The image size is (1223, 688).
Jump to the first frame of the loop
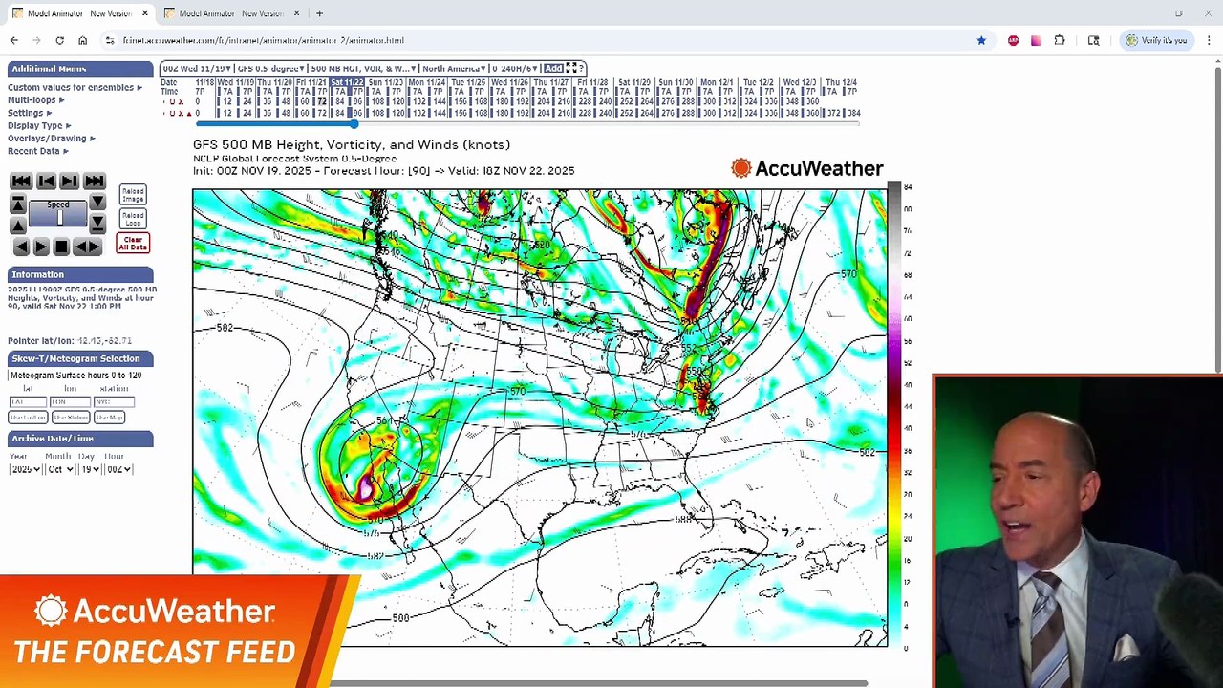pos(21,181)
